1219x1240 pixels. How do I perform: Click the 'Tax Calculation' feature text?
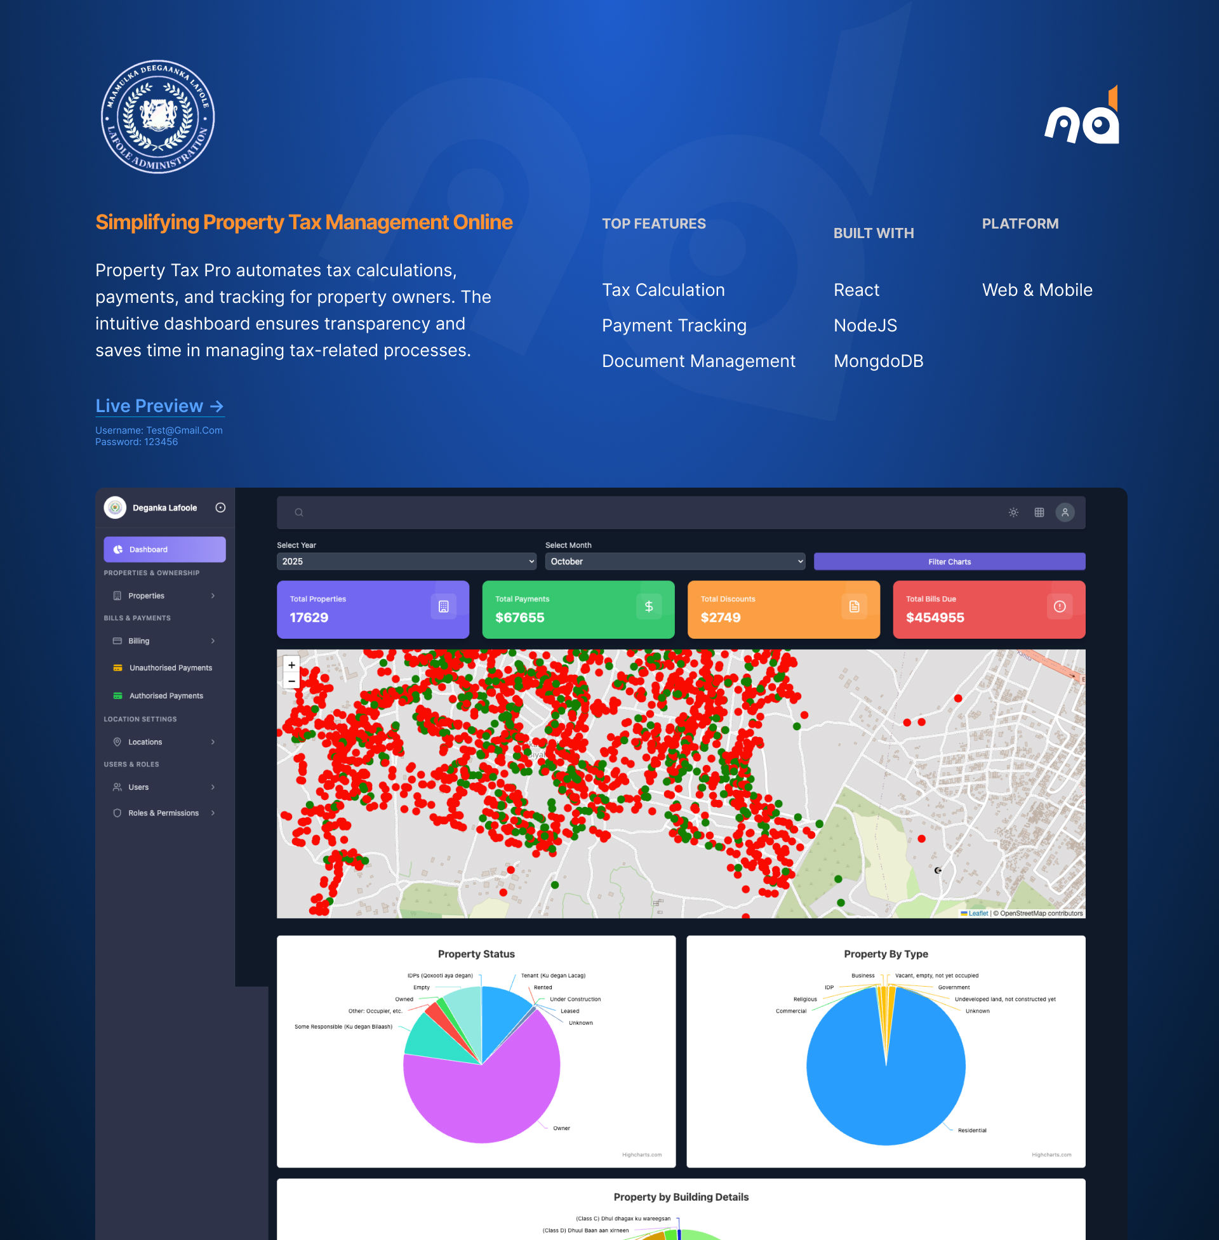tap(664, 290)
